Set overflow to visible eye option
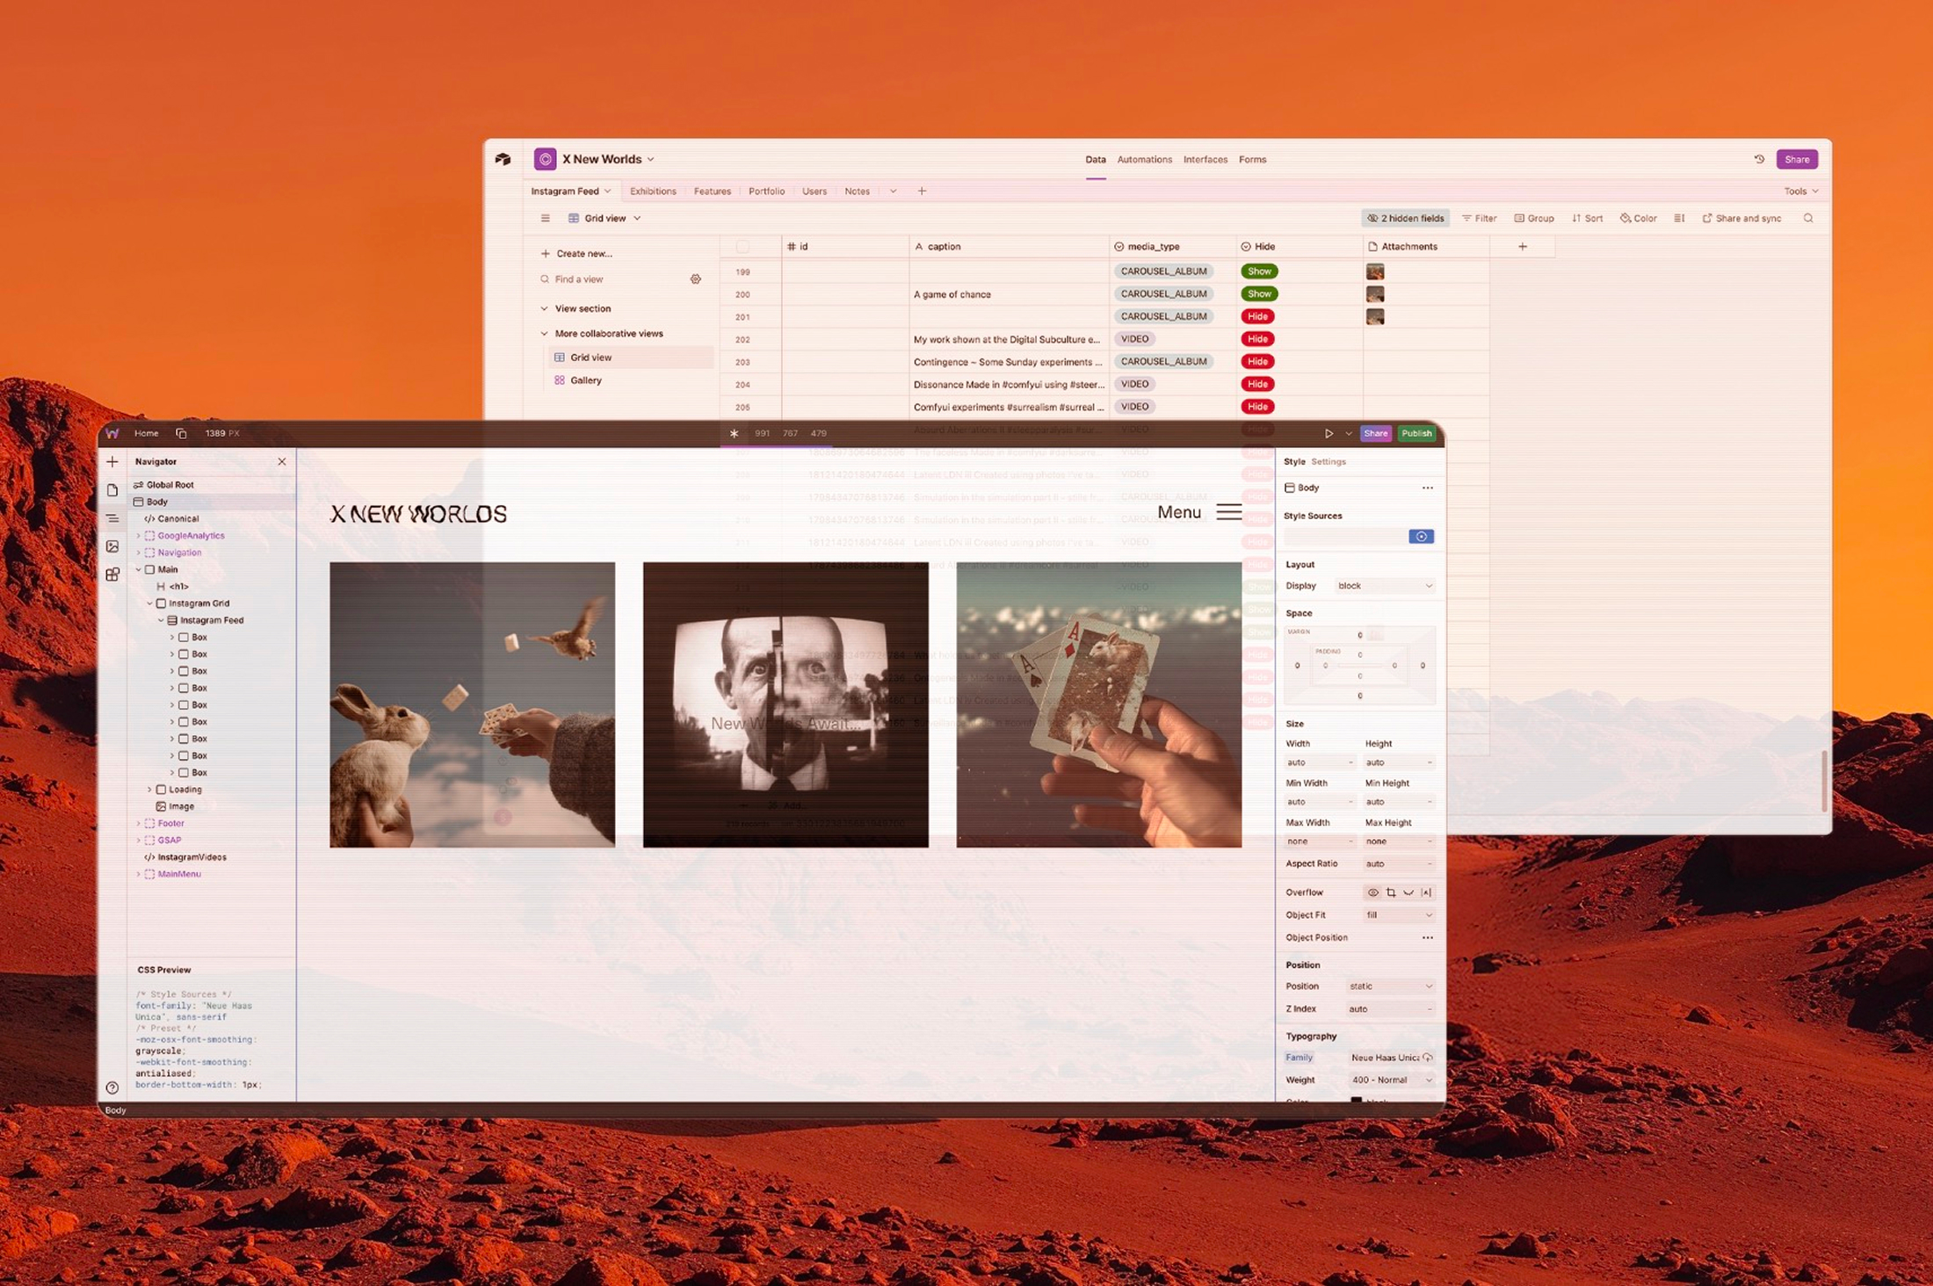The image size is (1933, 1286). tap(1372, 892)
